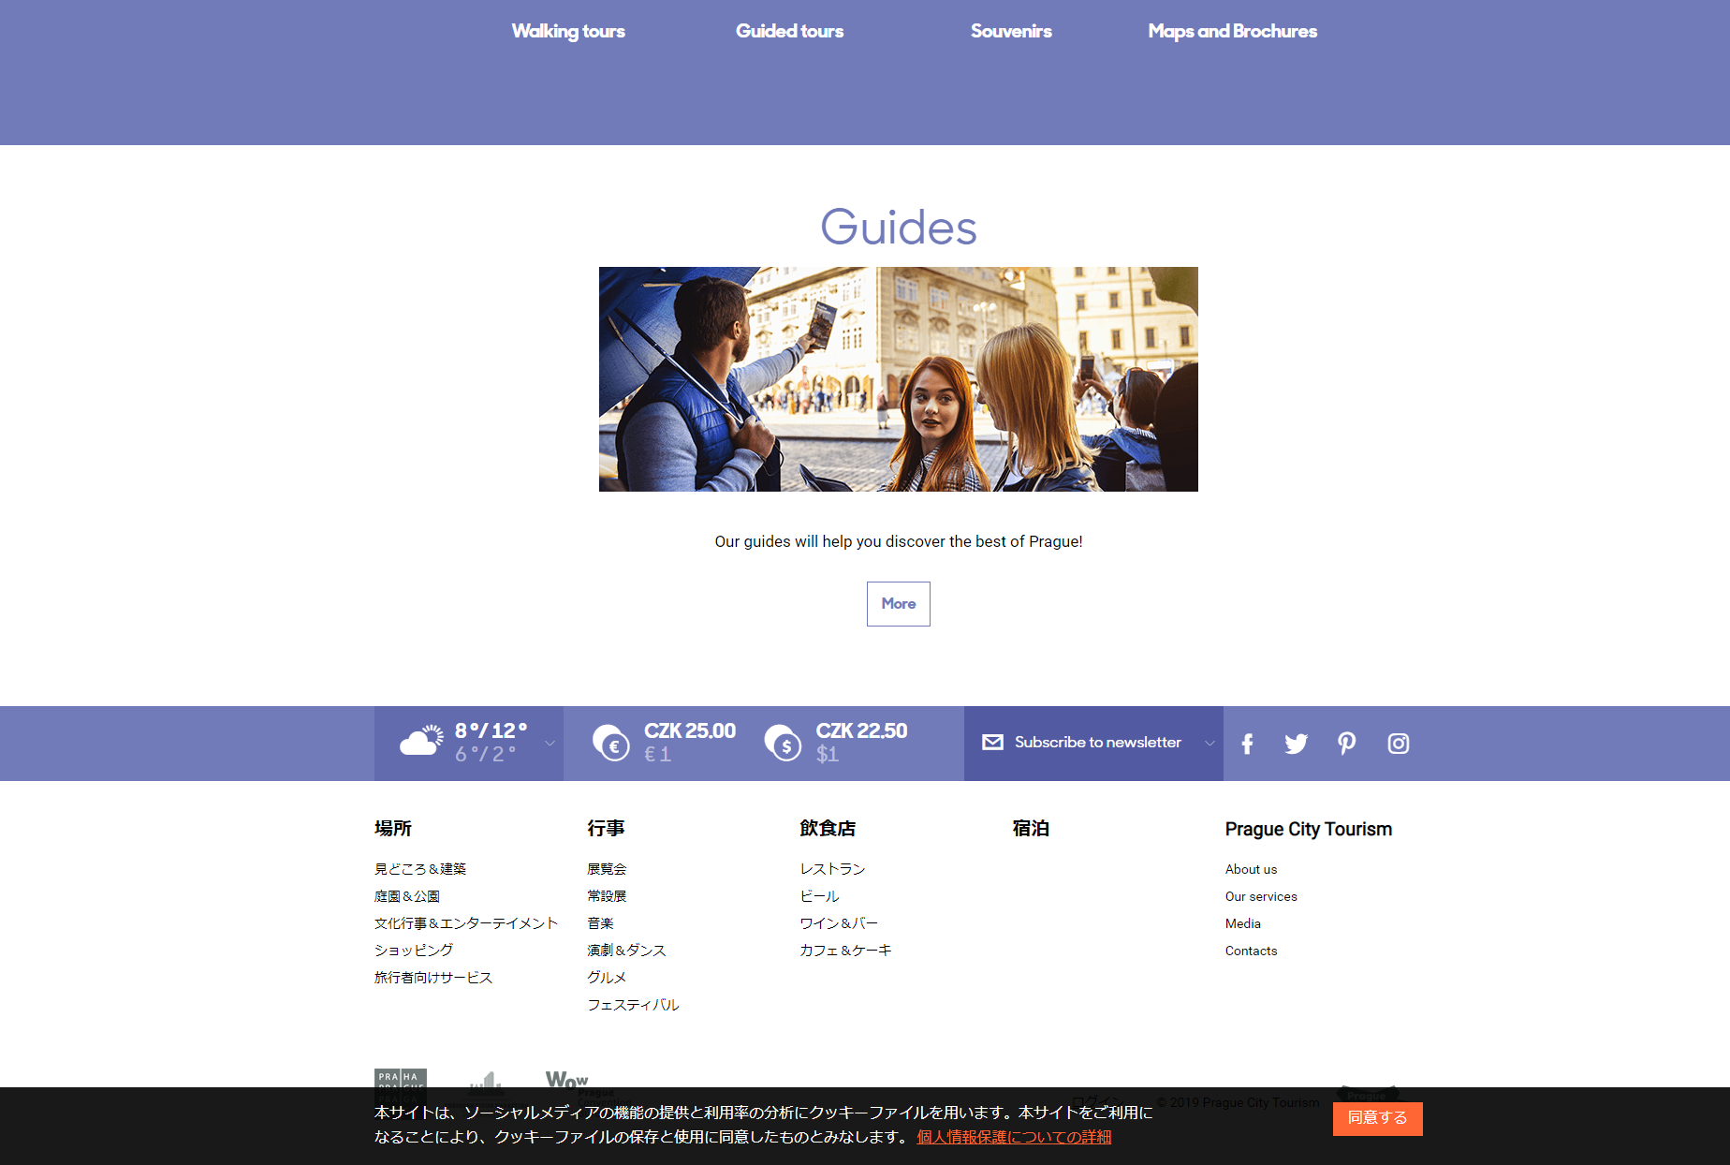Open the 庭園＆公園 link

tap(407, 896)
